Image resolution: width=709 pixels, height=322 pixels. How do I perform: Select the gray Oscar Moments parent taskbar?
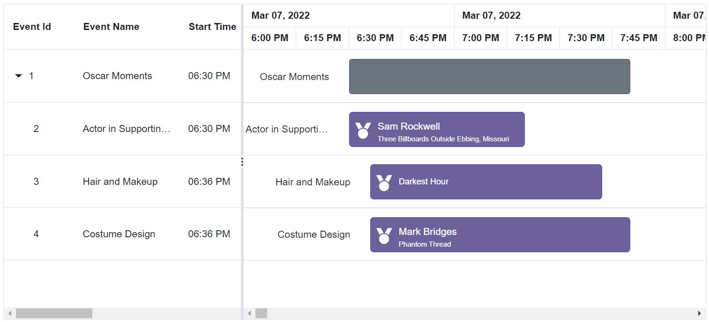pyautogui.click(x=490, y=76)
